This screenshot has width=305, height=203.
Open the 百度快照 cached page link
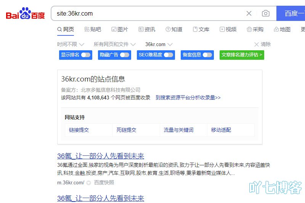click(104, 182)
